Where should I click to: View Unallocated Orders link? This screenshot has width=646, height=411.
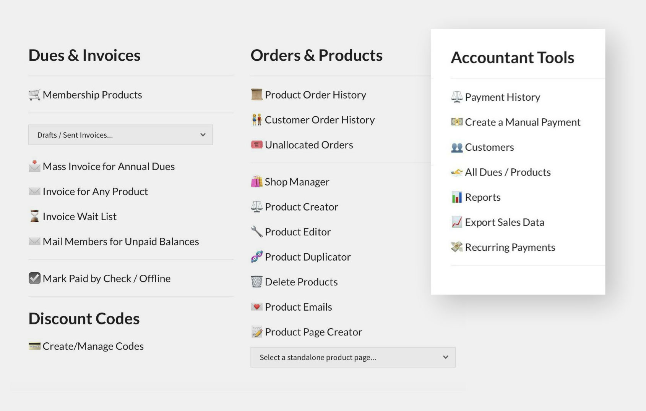pos(308,145)
